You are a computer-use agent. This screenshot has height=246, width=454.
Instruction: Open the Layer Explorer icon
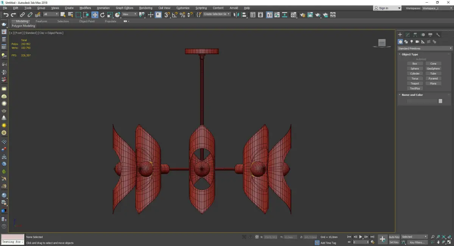pyautogui.click(x=261, y=15)
